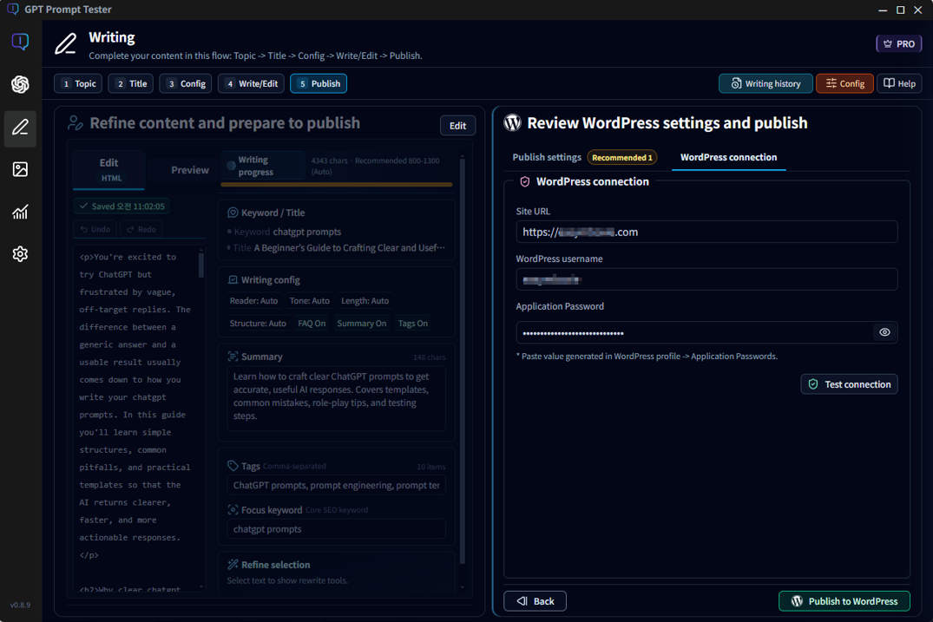This screenshot has height=622, width=933.
Task: Open the OpenAI logo sidebar icon
Action: (20, 84)
